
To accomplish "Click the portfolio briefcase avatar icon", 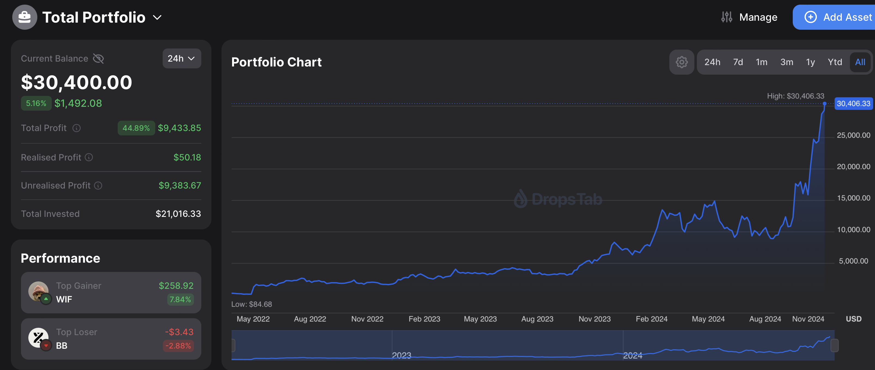I will pos(25,17).
